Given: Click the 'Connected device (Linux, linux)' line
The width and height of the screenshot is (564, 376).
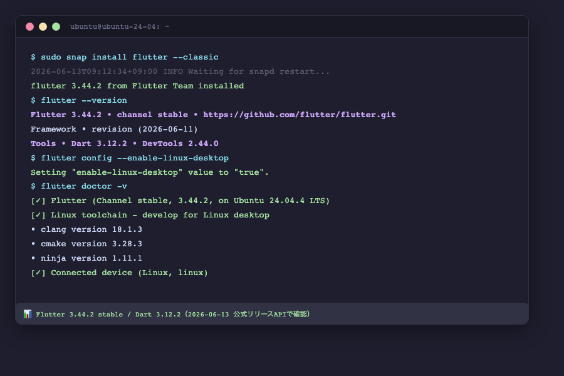Looking at the screenshot, I should coord(119,273).
